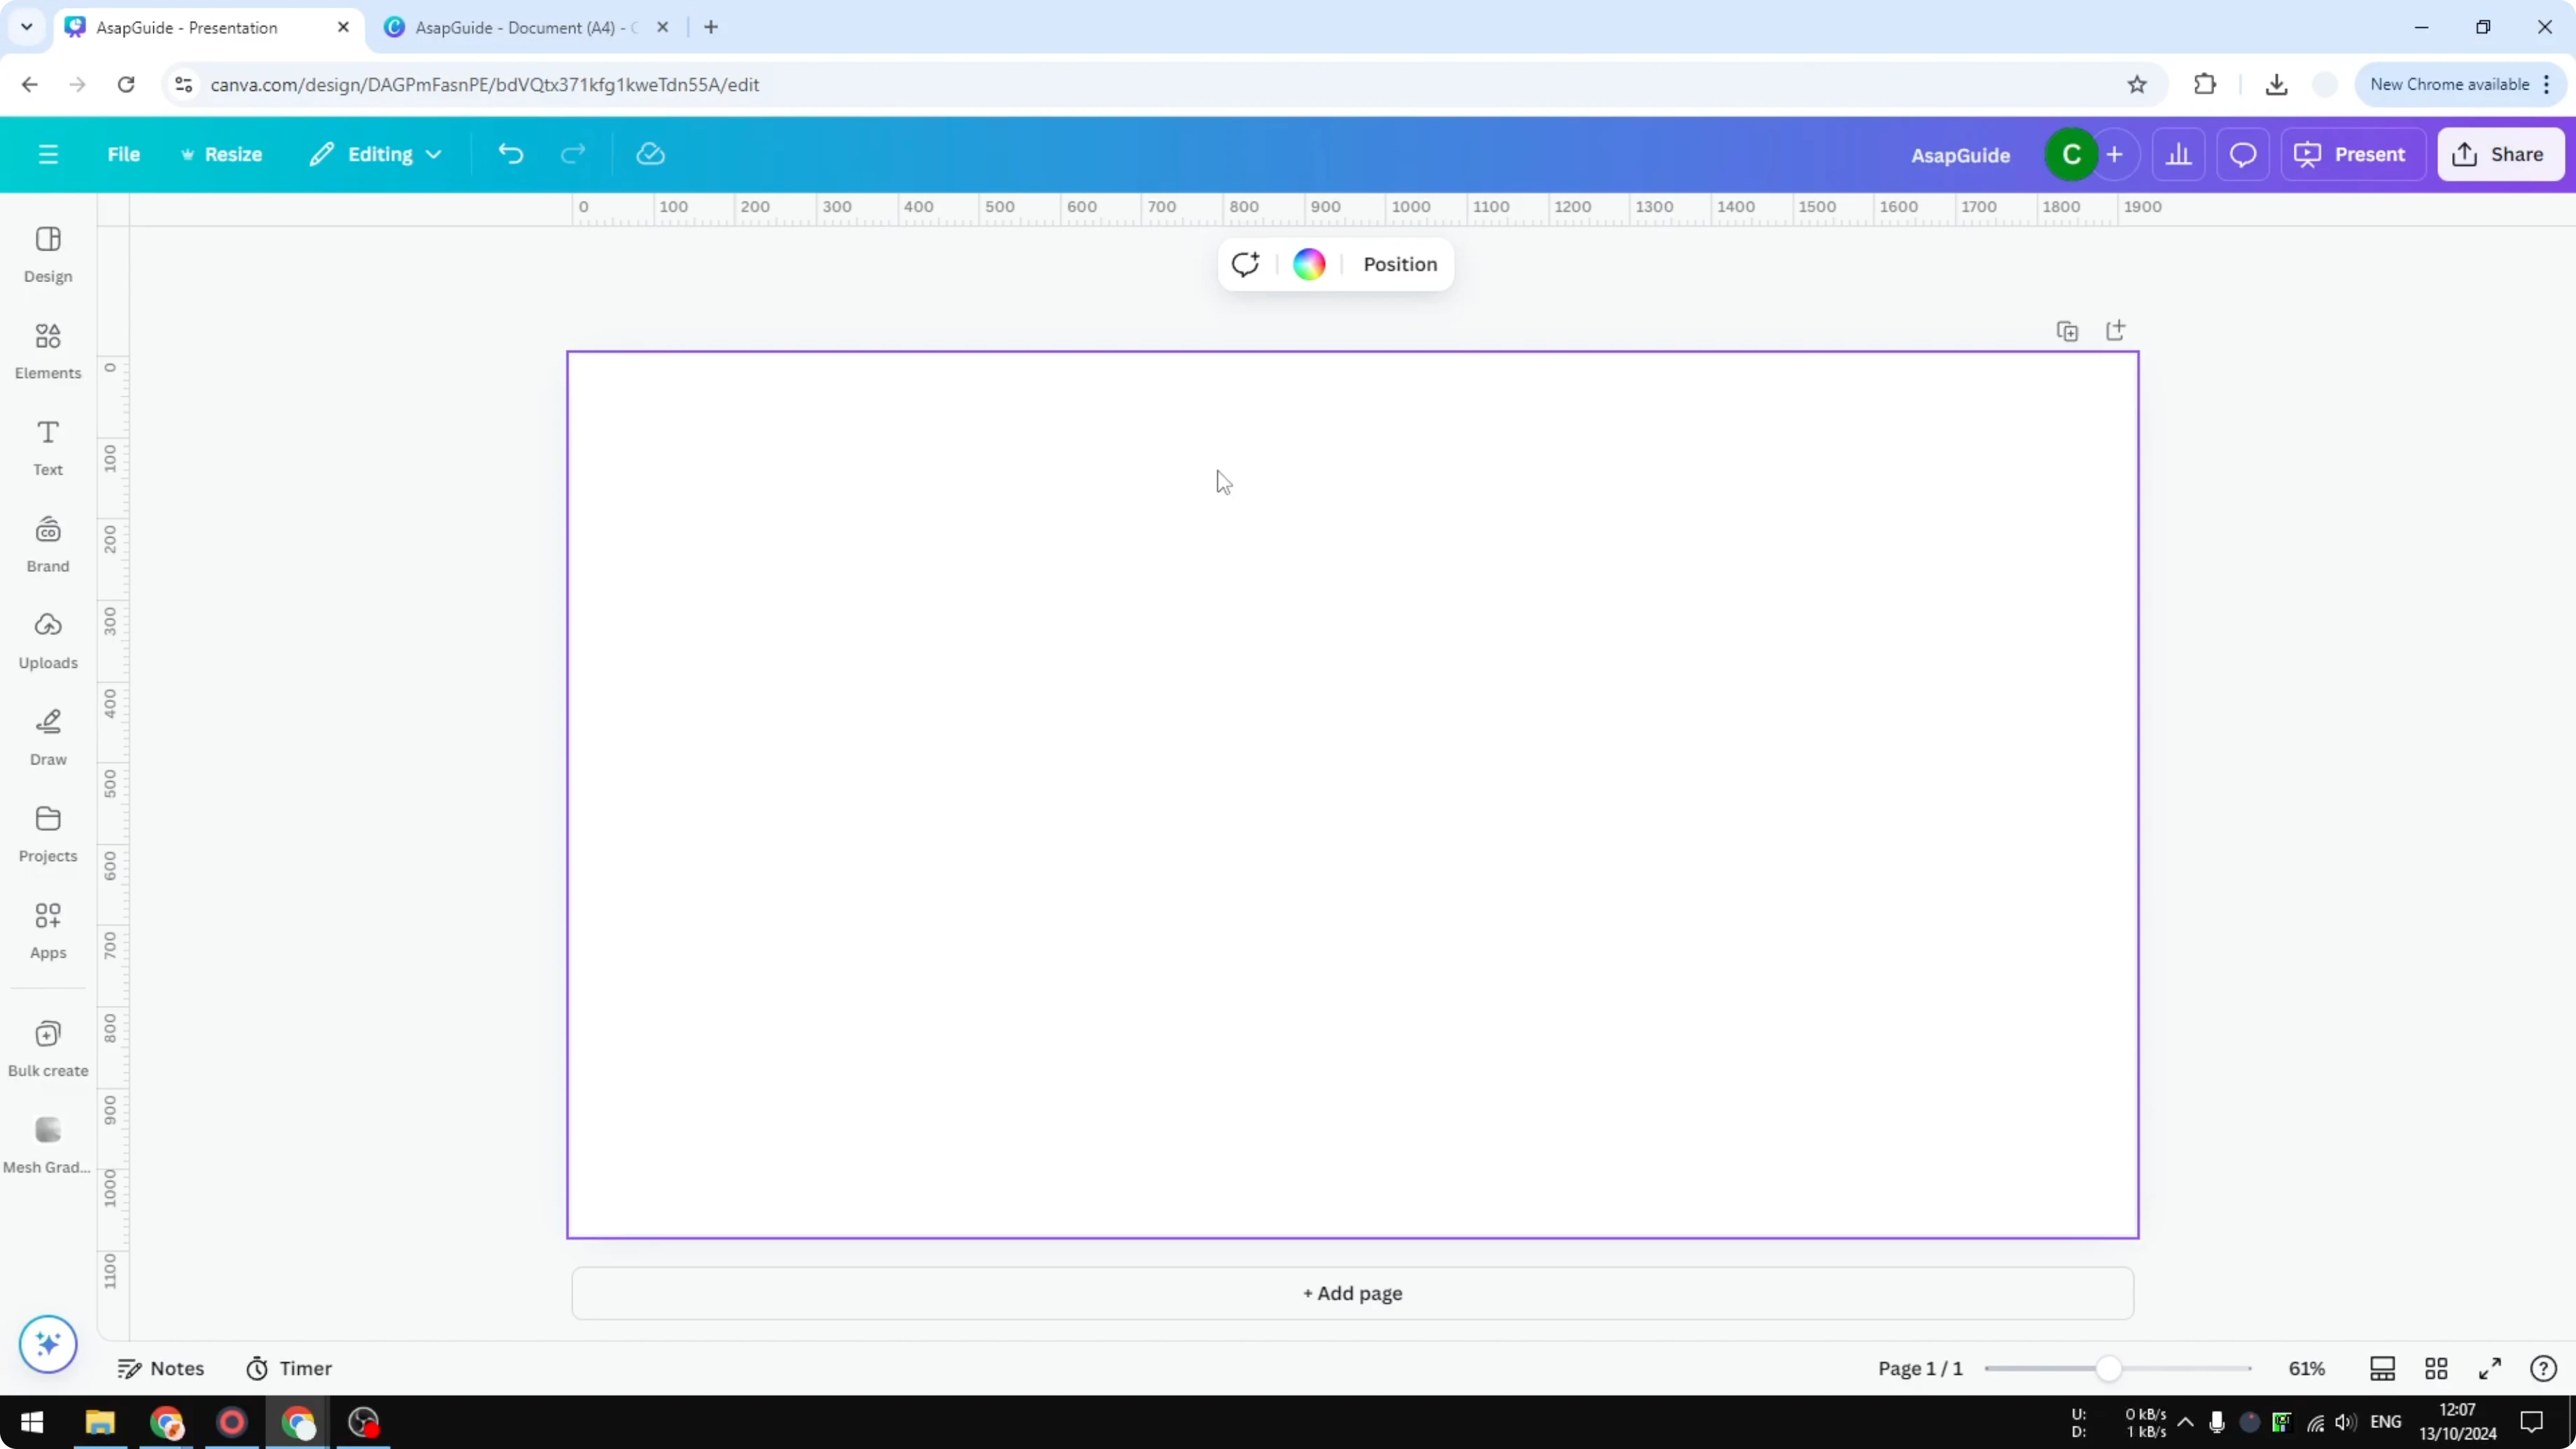Open the comments panel
This screenshot has height=1449, width=2576.
click(2243, 153)
